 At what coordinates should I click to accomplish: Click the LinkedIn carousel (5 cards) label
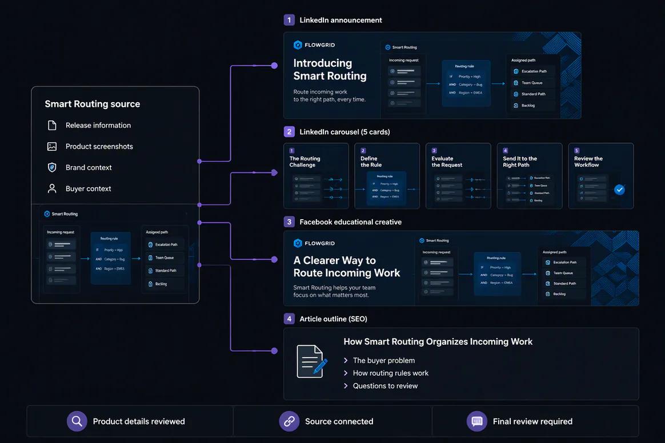pyautogui.click(x=345, y=132)
